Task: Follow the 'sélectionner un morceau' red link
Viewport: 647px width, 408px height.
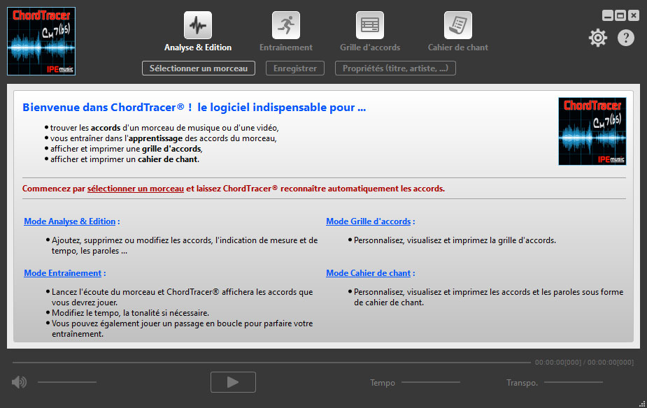Action: (135, 189)
